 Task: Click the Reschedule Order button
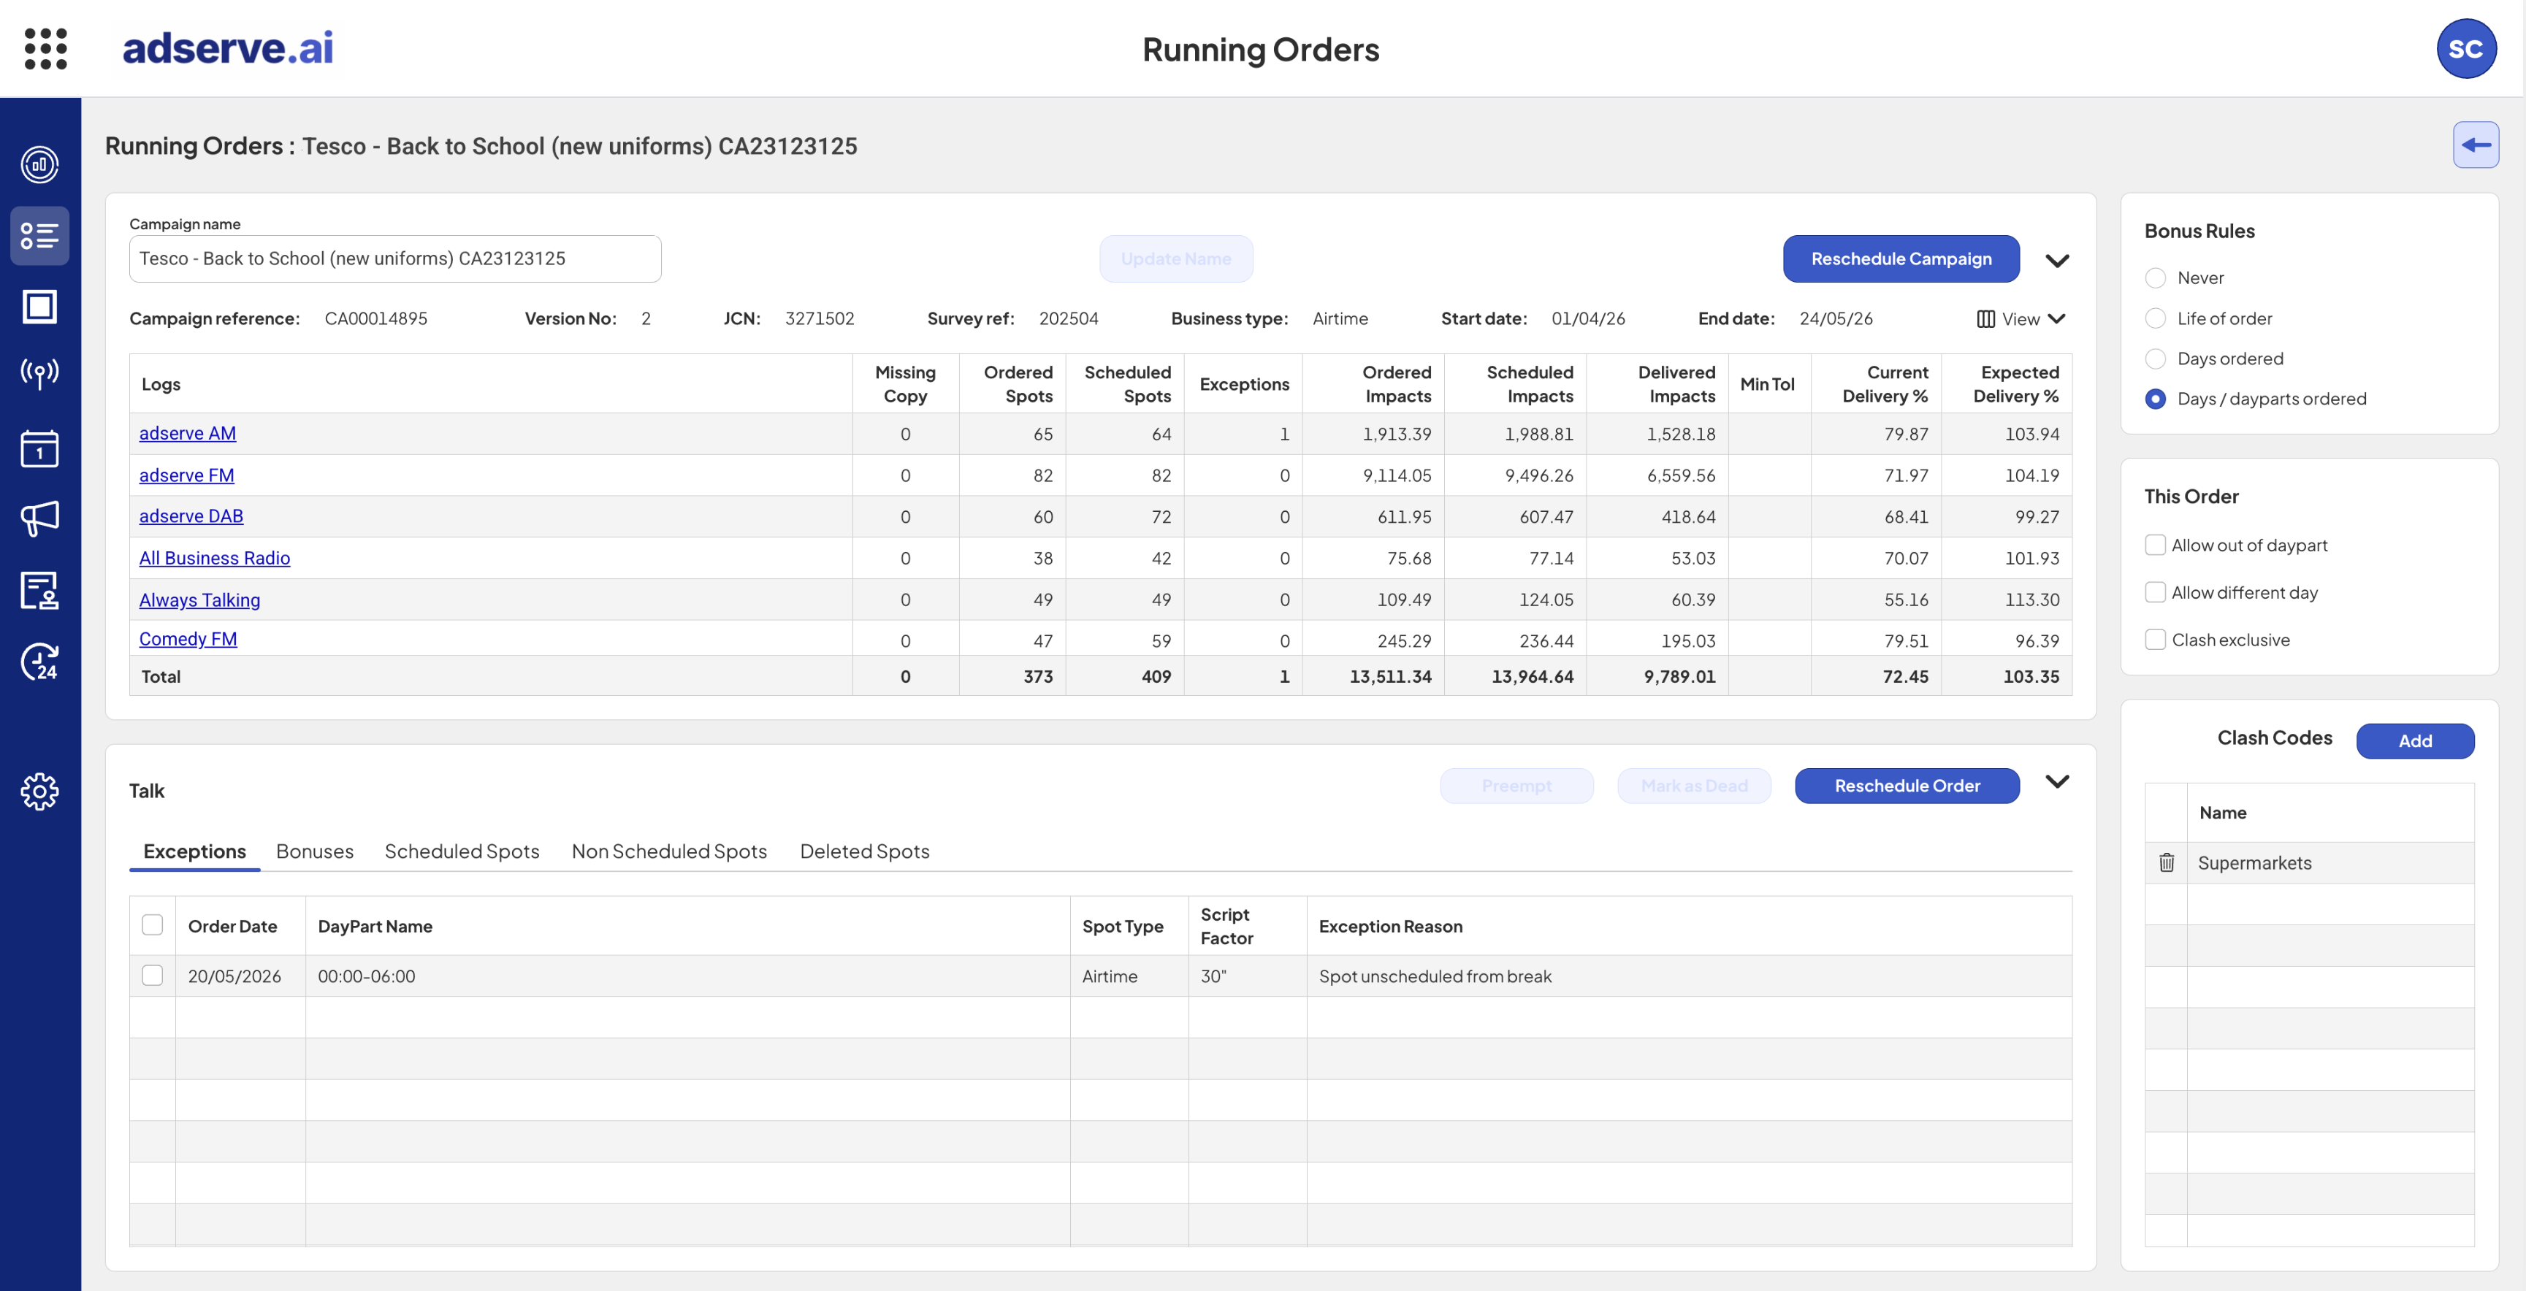(1907, 785)
